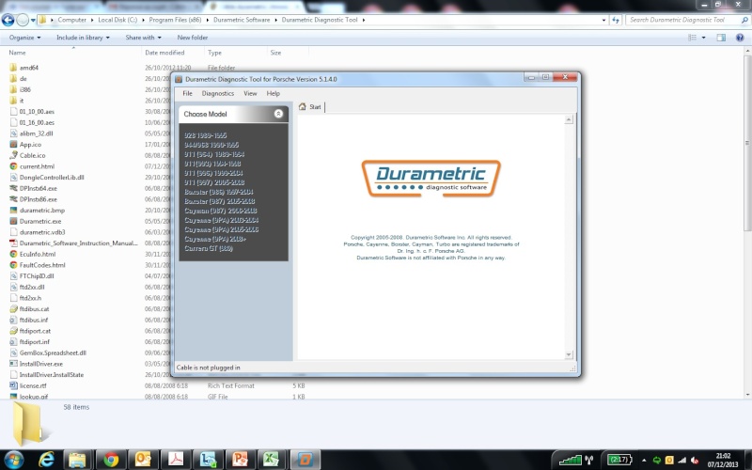The image size is (752, 470).
Task: Open the Diagnostics menu
Action: click(218, 93)
